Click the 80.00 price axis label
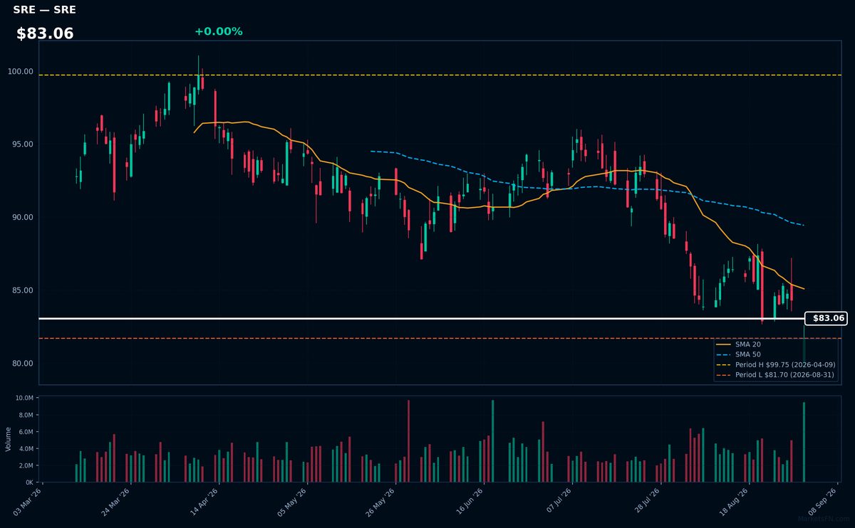855x528 pixels. pos(23,364)
